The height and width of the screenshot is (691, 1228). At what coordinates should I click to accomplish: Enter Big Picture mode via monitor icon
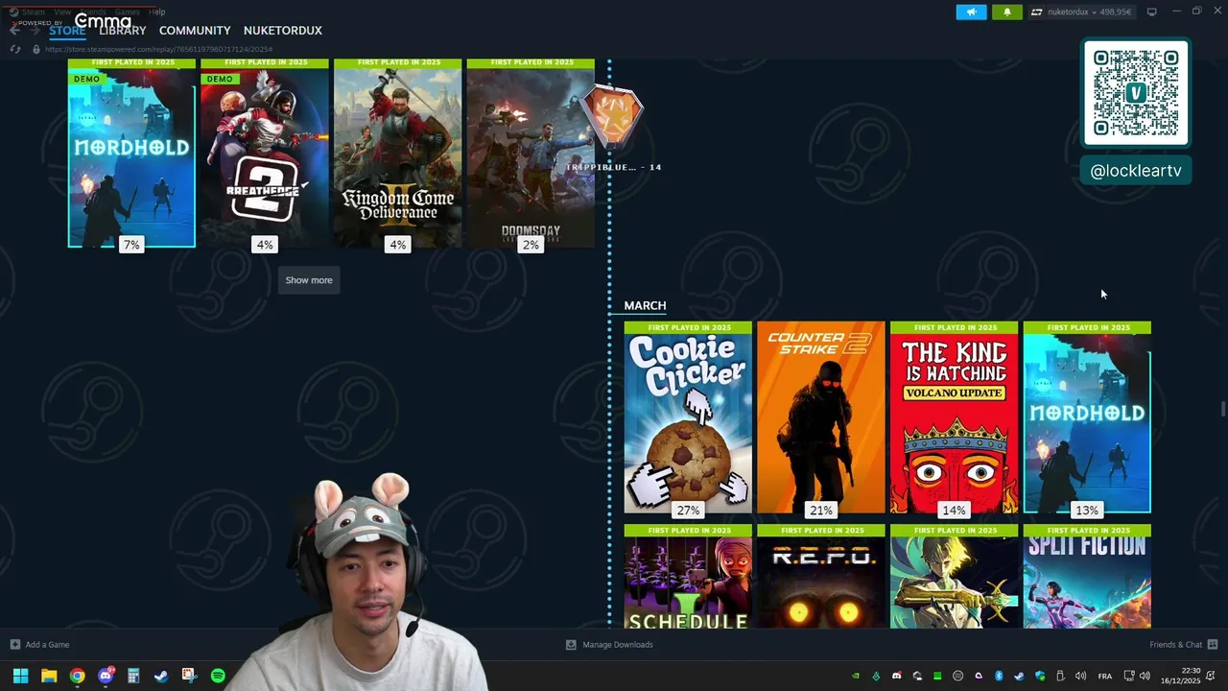coord(1151,12)
